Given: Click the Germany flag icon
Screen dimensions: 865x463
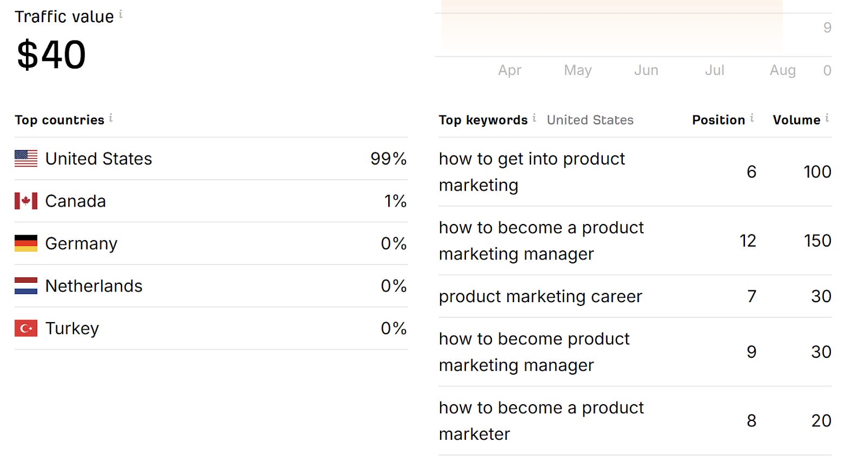Looking at the screenshot, I should (26, 243).
